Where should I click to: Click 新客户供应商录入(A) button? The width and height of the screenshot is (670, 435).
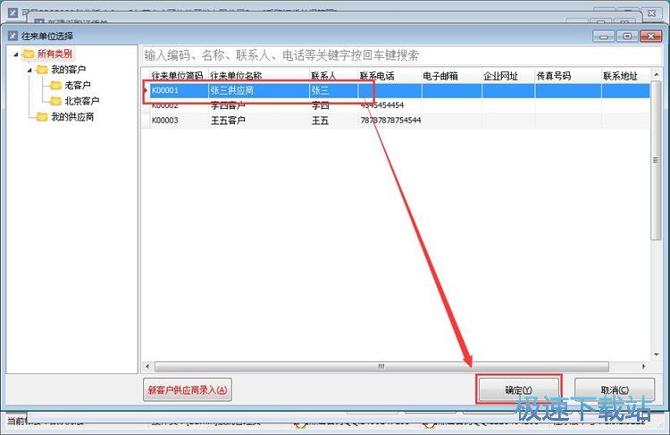coord(188,389)
